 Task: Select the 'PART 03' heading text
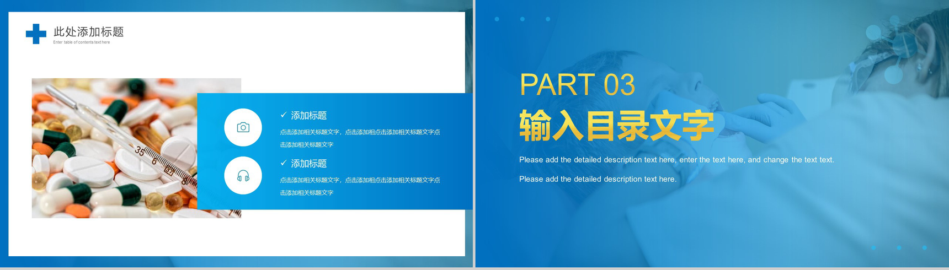click(577, 85)
